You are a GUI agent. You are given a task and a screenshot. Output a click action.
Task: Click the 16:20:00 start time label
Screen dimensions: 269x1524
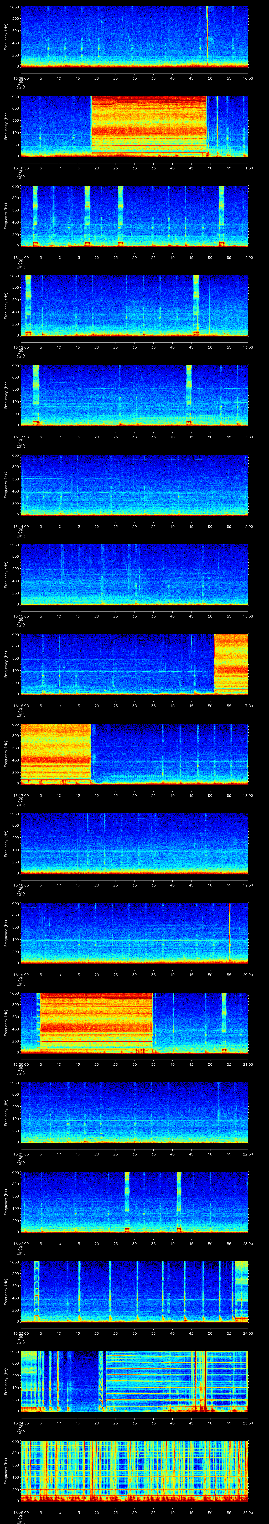[21, 1064]
